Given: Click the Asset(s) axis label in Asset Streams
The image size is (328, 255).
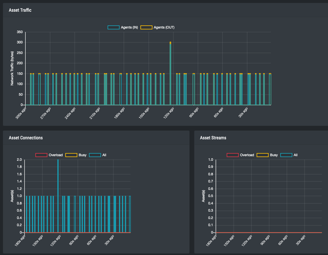Looking at the screenshot, I should click(x=203, y=196).
